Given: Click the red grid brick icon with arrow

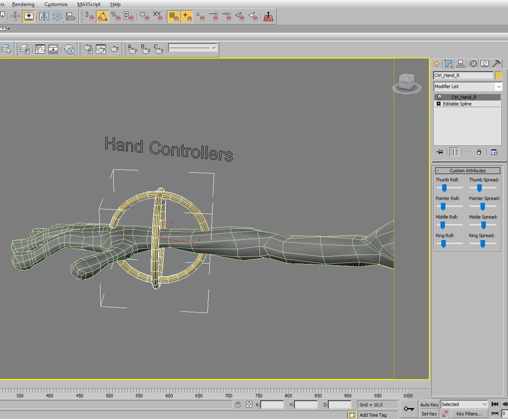Looking at the screenshot, I should coord(268,16).
